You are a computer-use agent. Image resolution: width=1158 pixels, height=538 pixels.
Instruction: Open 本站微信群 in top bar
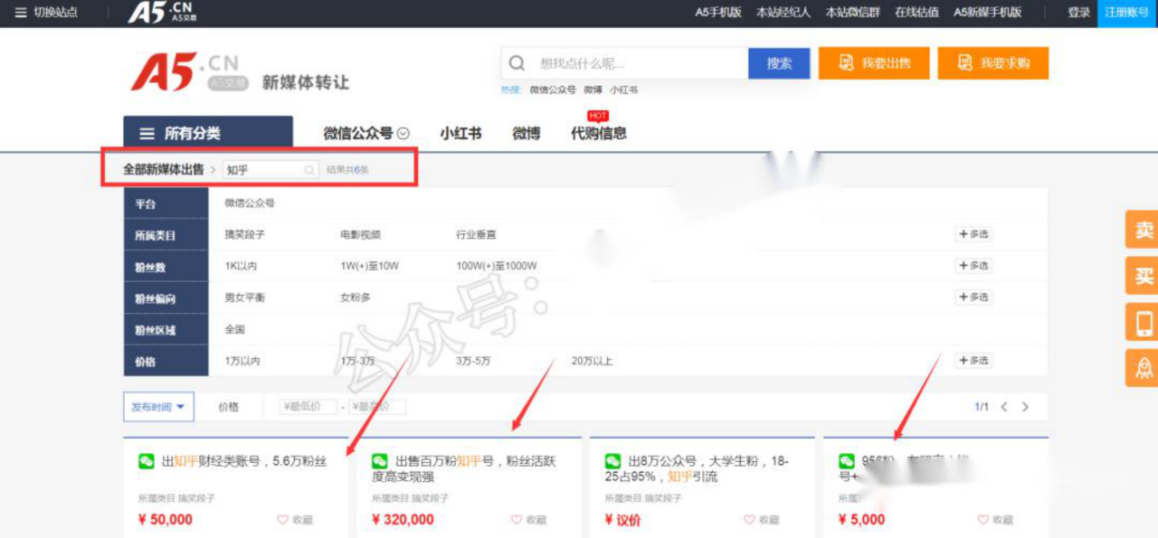[x=853, y=13]
